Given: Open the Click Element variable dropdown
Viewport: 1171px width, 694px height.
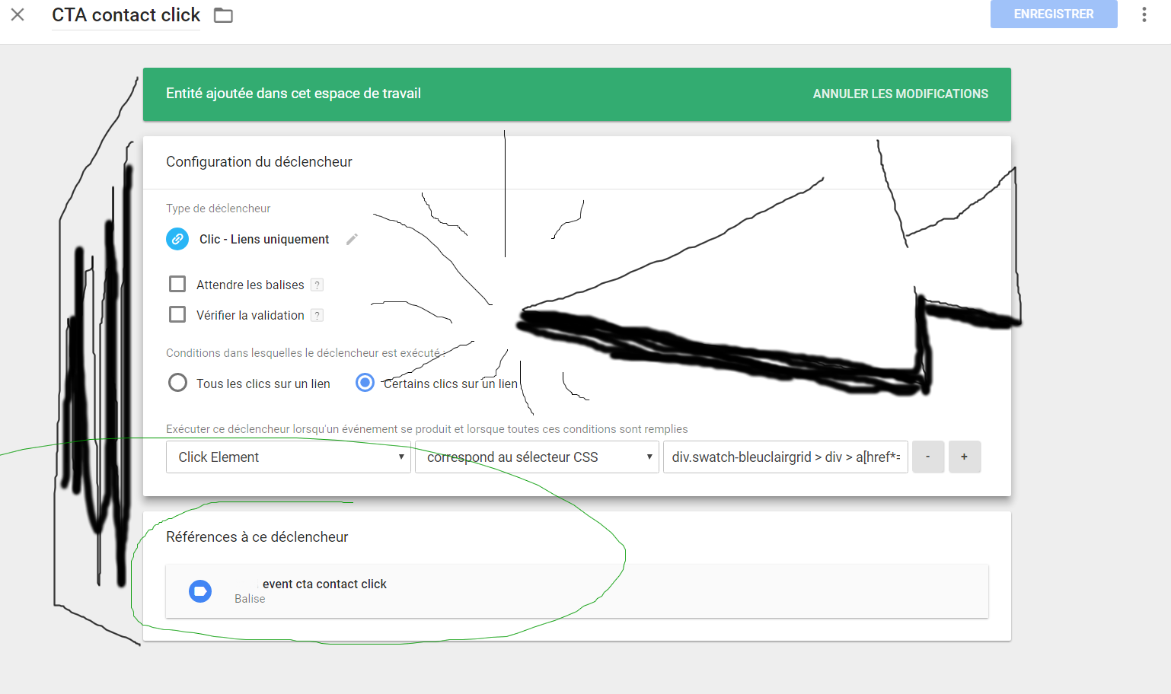Looking at the screenshot, I should (x=289, y=457).
